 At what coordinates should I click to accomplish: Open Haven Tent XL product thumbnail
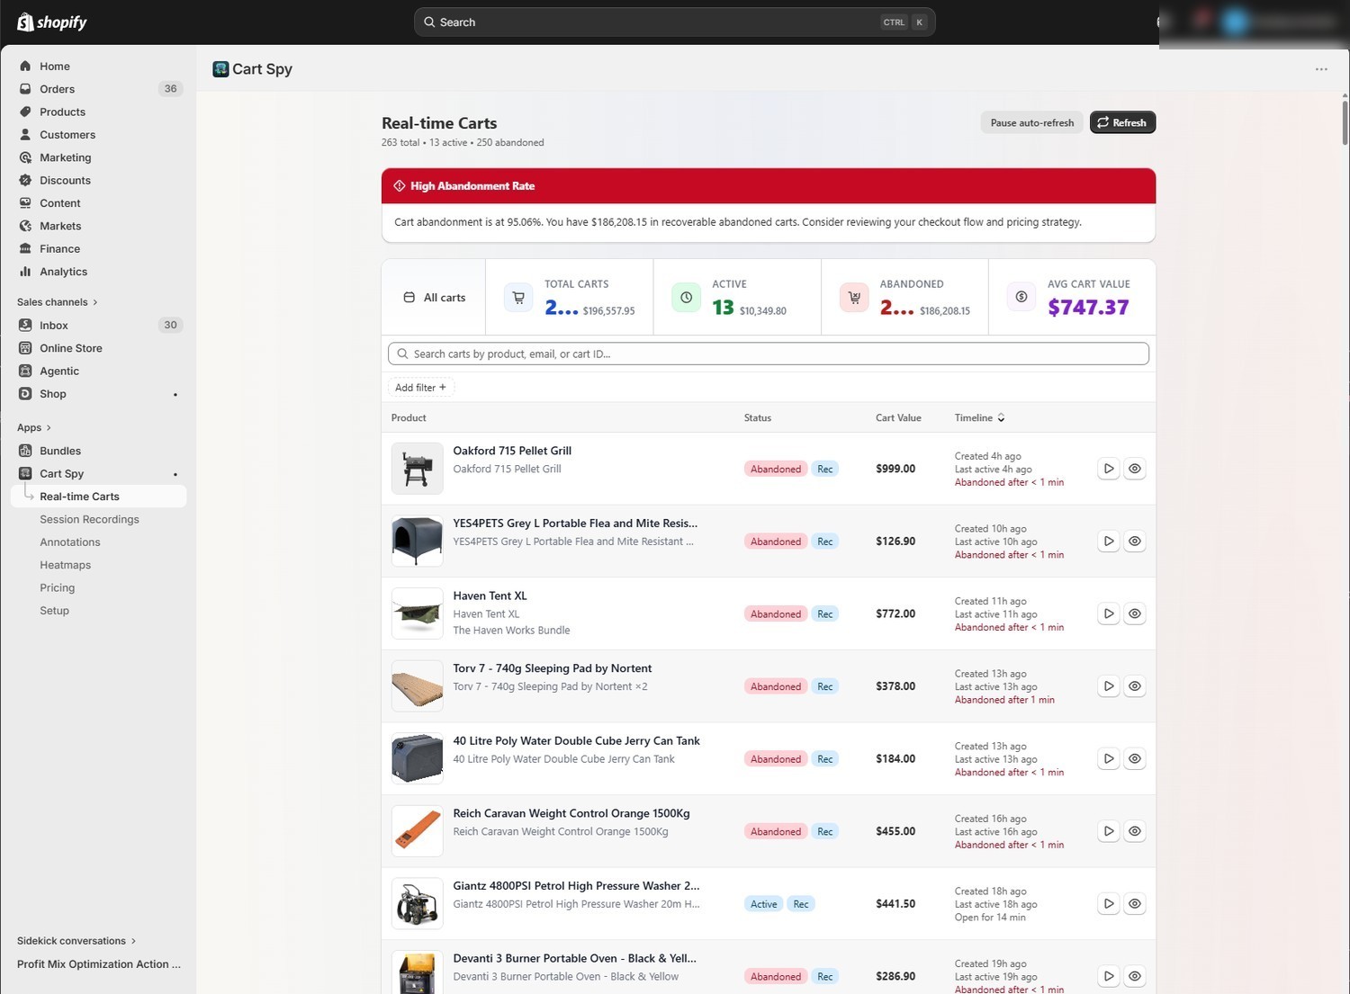click(x=417, y=613)
